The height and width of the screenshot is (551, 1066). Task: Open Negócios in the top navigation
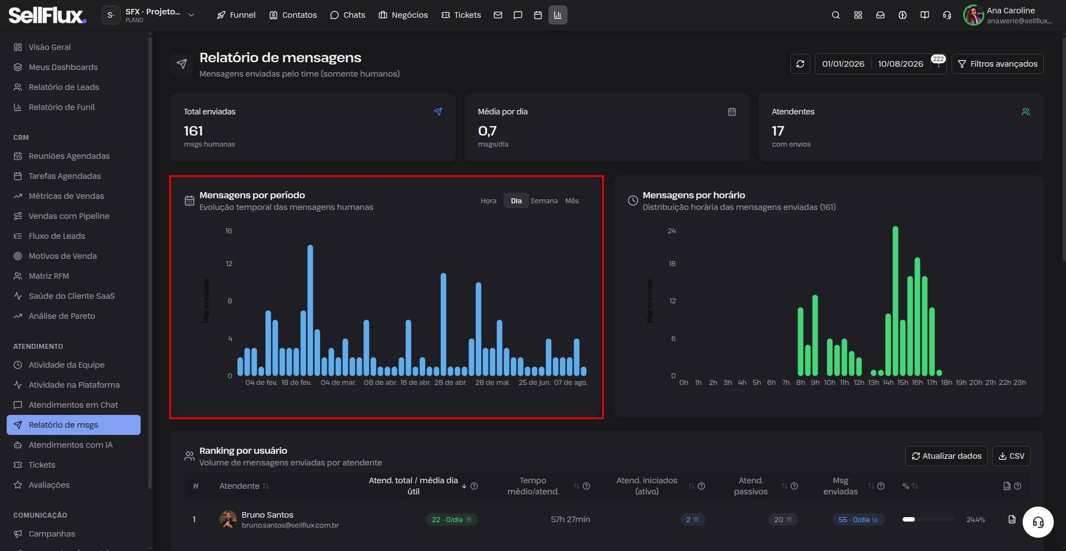(x=404, y=15)
